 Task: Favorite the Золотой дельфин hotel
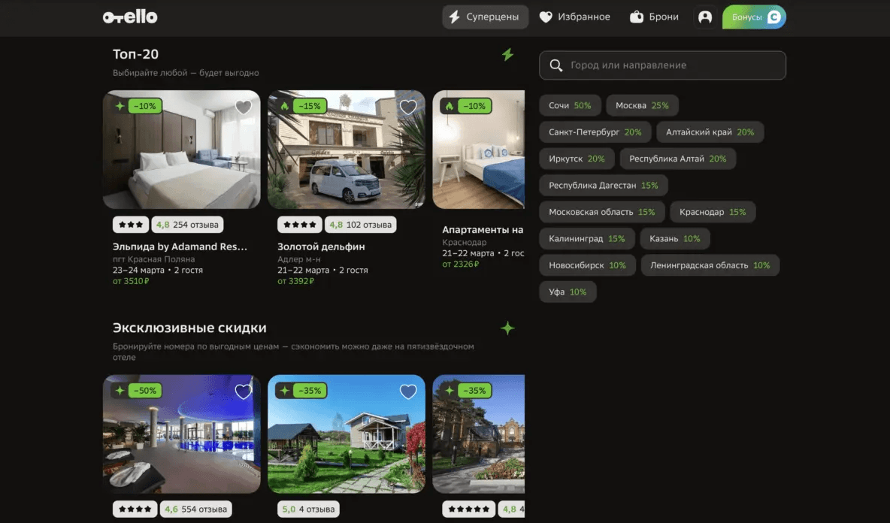(x=408, y=107)
